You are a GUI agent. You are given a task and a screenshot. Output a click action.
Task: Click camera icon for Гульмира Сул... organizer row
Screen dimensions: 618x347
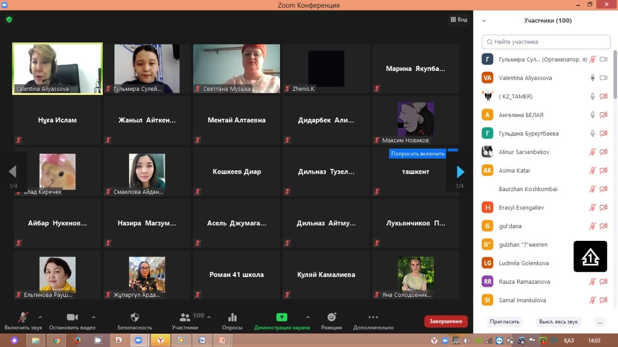pos(604,59)
